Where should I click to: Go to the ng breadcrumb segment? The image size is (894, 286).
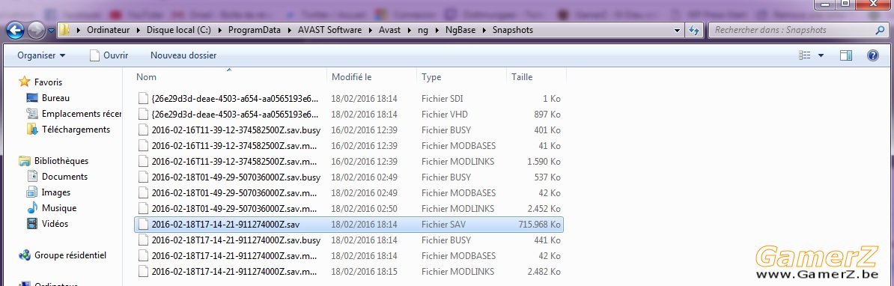click(422, 30)
